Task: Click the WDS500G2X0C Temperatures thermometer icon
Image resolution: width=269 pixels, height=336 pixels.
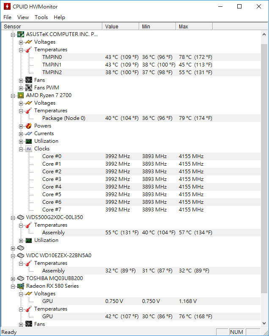Action: [x=29, y=225]
